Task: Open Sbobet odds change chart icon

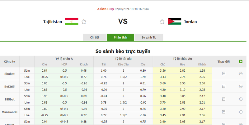Action: 223,74
